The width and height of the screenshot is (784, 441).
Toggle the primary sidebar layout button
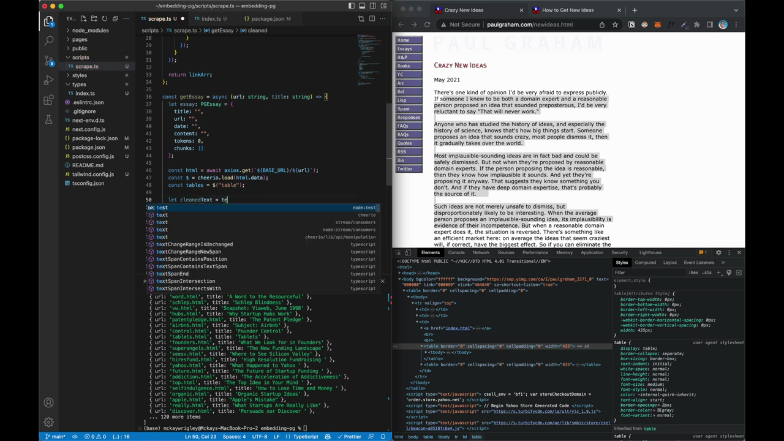tap(352, 6)
